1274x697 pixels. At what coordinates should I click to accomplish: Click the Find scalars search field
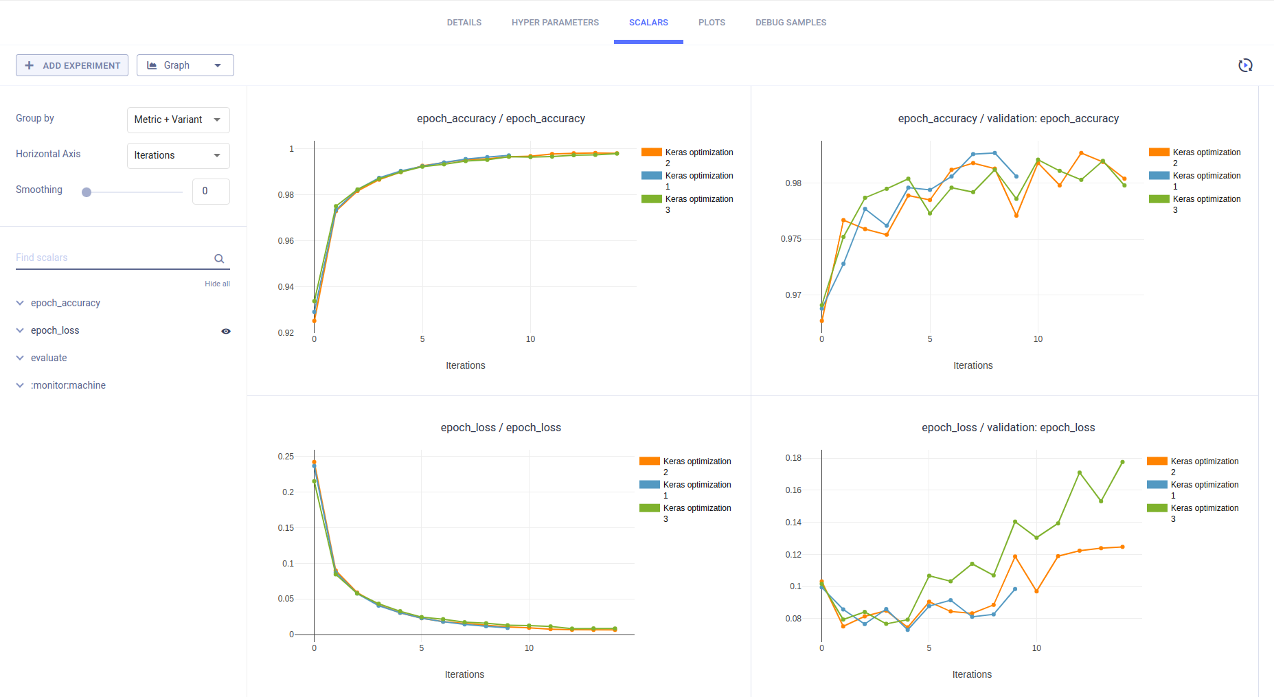tap(110, 258)
